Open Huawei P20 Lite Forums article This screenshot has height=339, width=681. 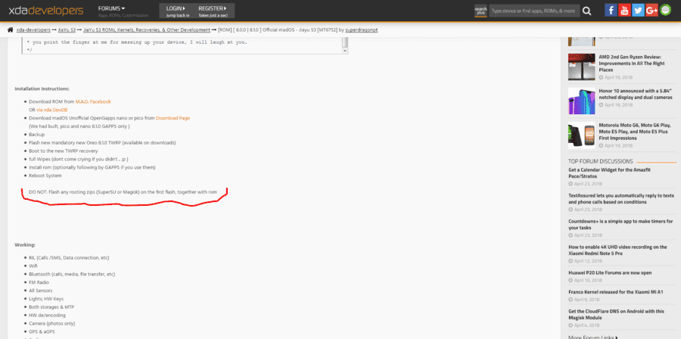(x=610, y=272)
